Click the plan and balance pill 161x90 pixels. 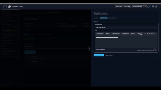[123, 7]
